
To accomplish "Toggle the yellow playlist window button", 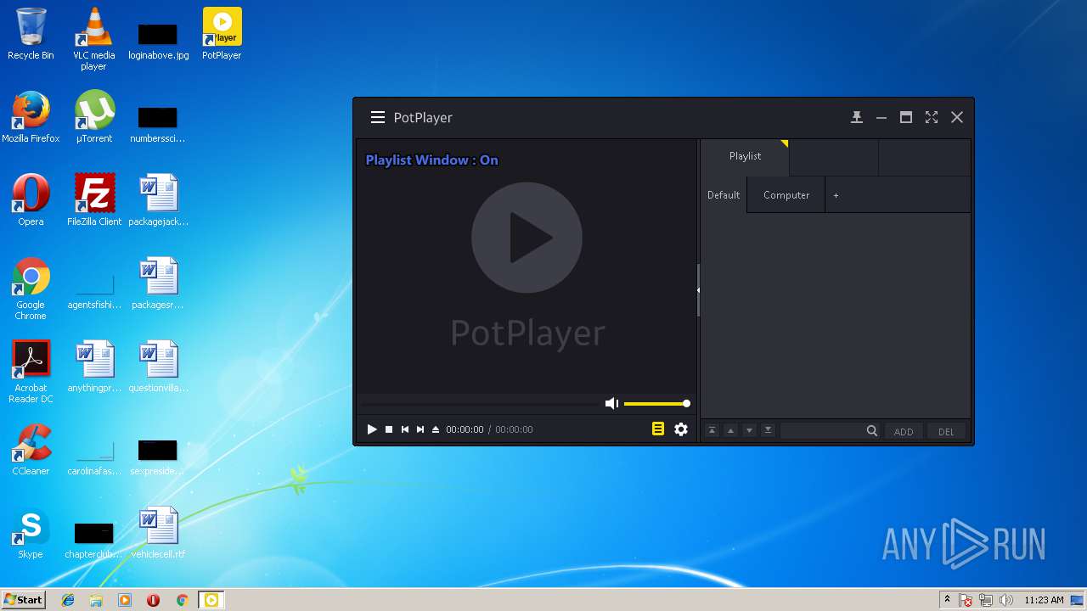I will pyautogui.click(x=658, y=429).
